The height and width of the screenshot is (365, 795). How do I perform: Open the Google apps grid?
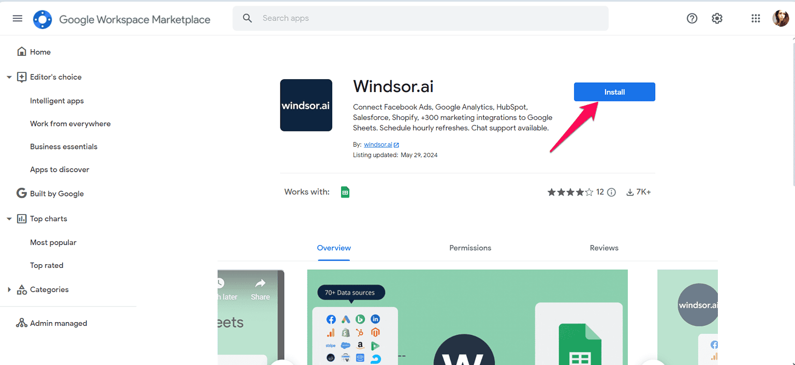pos(756,19)
